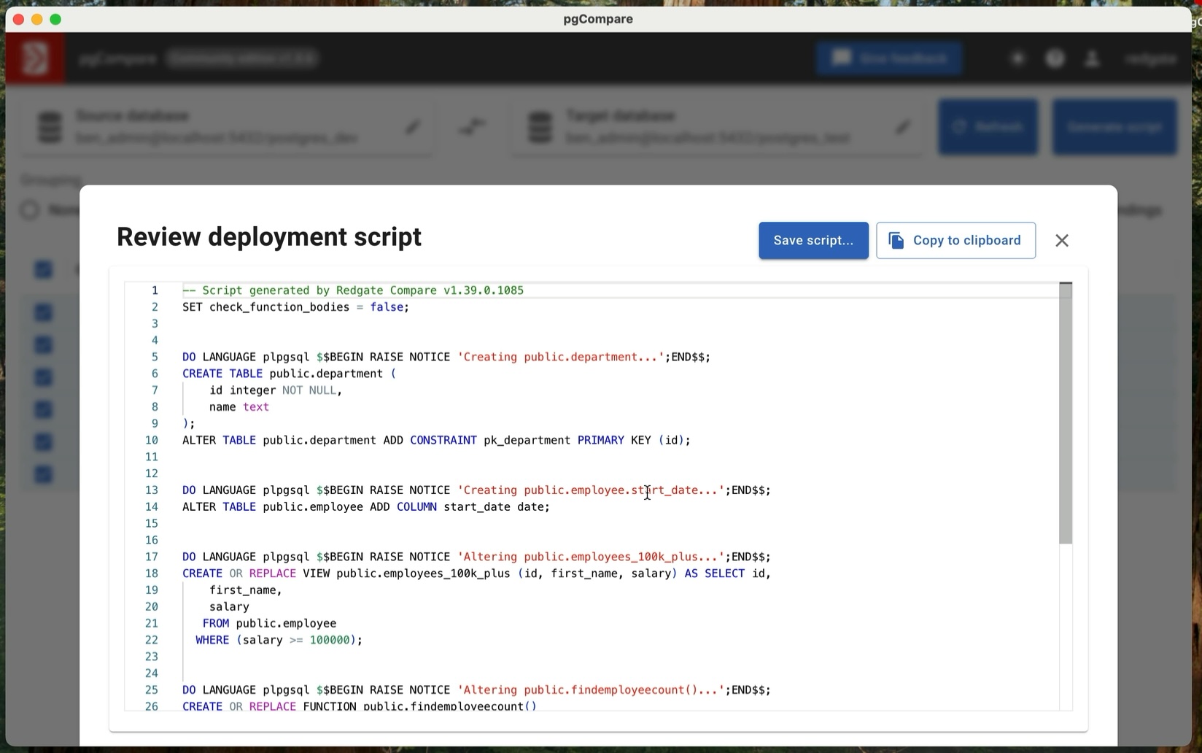
Task: Swap source and target databases
Action: click(473, 127)
